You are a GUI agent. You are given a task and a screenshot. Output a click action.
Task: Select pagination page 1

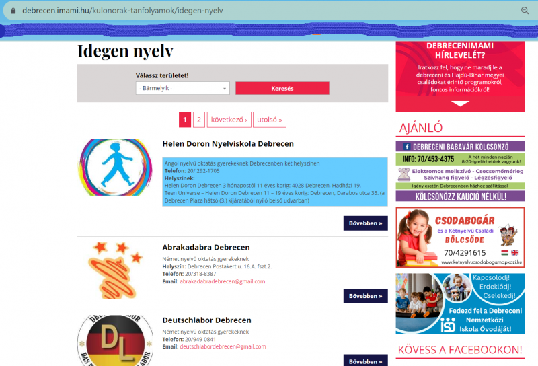point(185,120)
